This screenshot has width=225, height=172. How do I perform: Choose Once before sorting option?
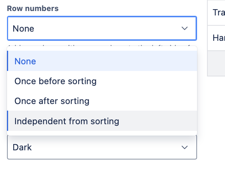point(55,81)
